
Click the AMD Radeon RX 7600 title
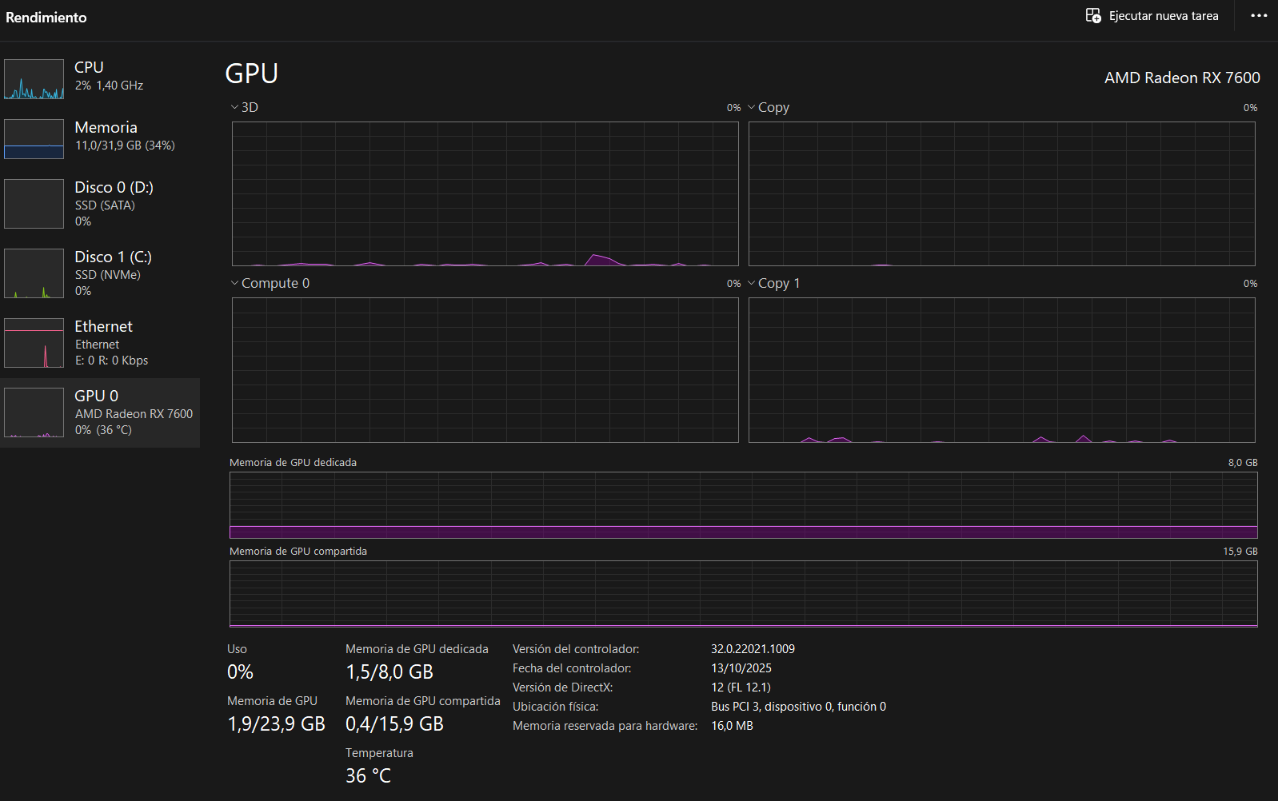pos(1181,78)
